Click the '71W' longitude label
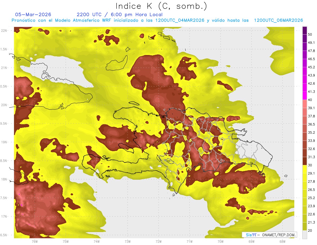The width and height of the screenshot is (317, 245). (x=189, y=242)
